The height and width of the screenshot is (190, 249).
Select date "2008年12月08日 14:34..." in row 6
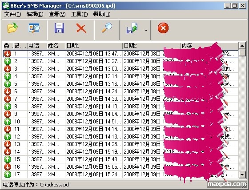pyautogui.click(x=93, y=91)
